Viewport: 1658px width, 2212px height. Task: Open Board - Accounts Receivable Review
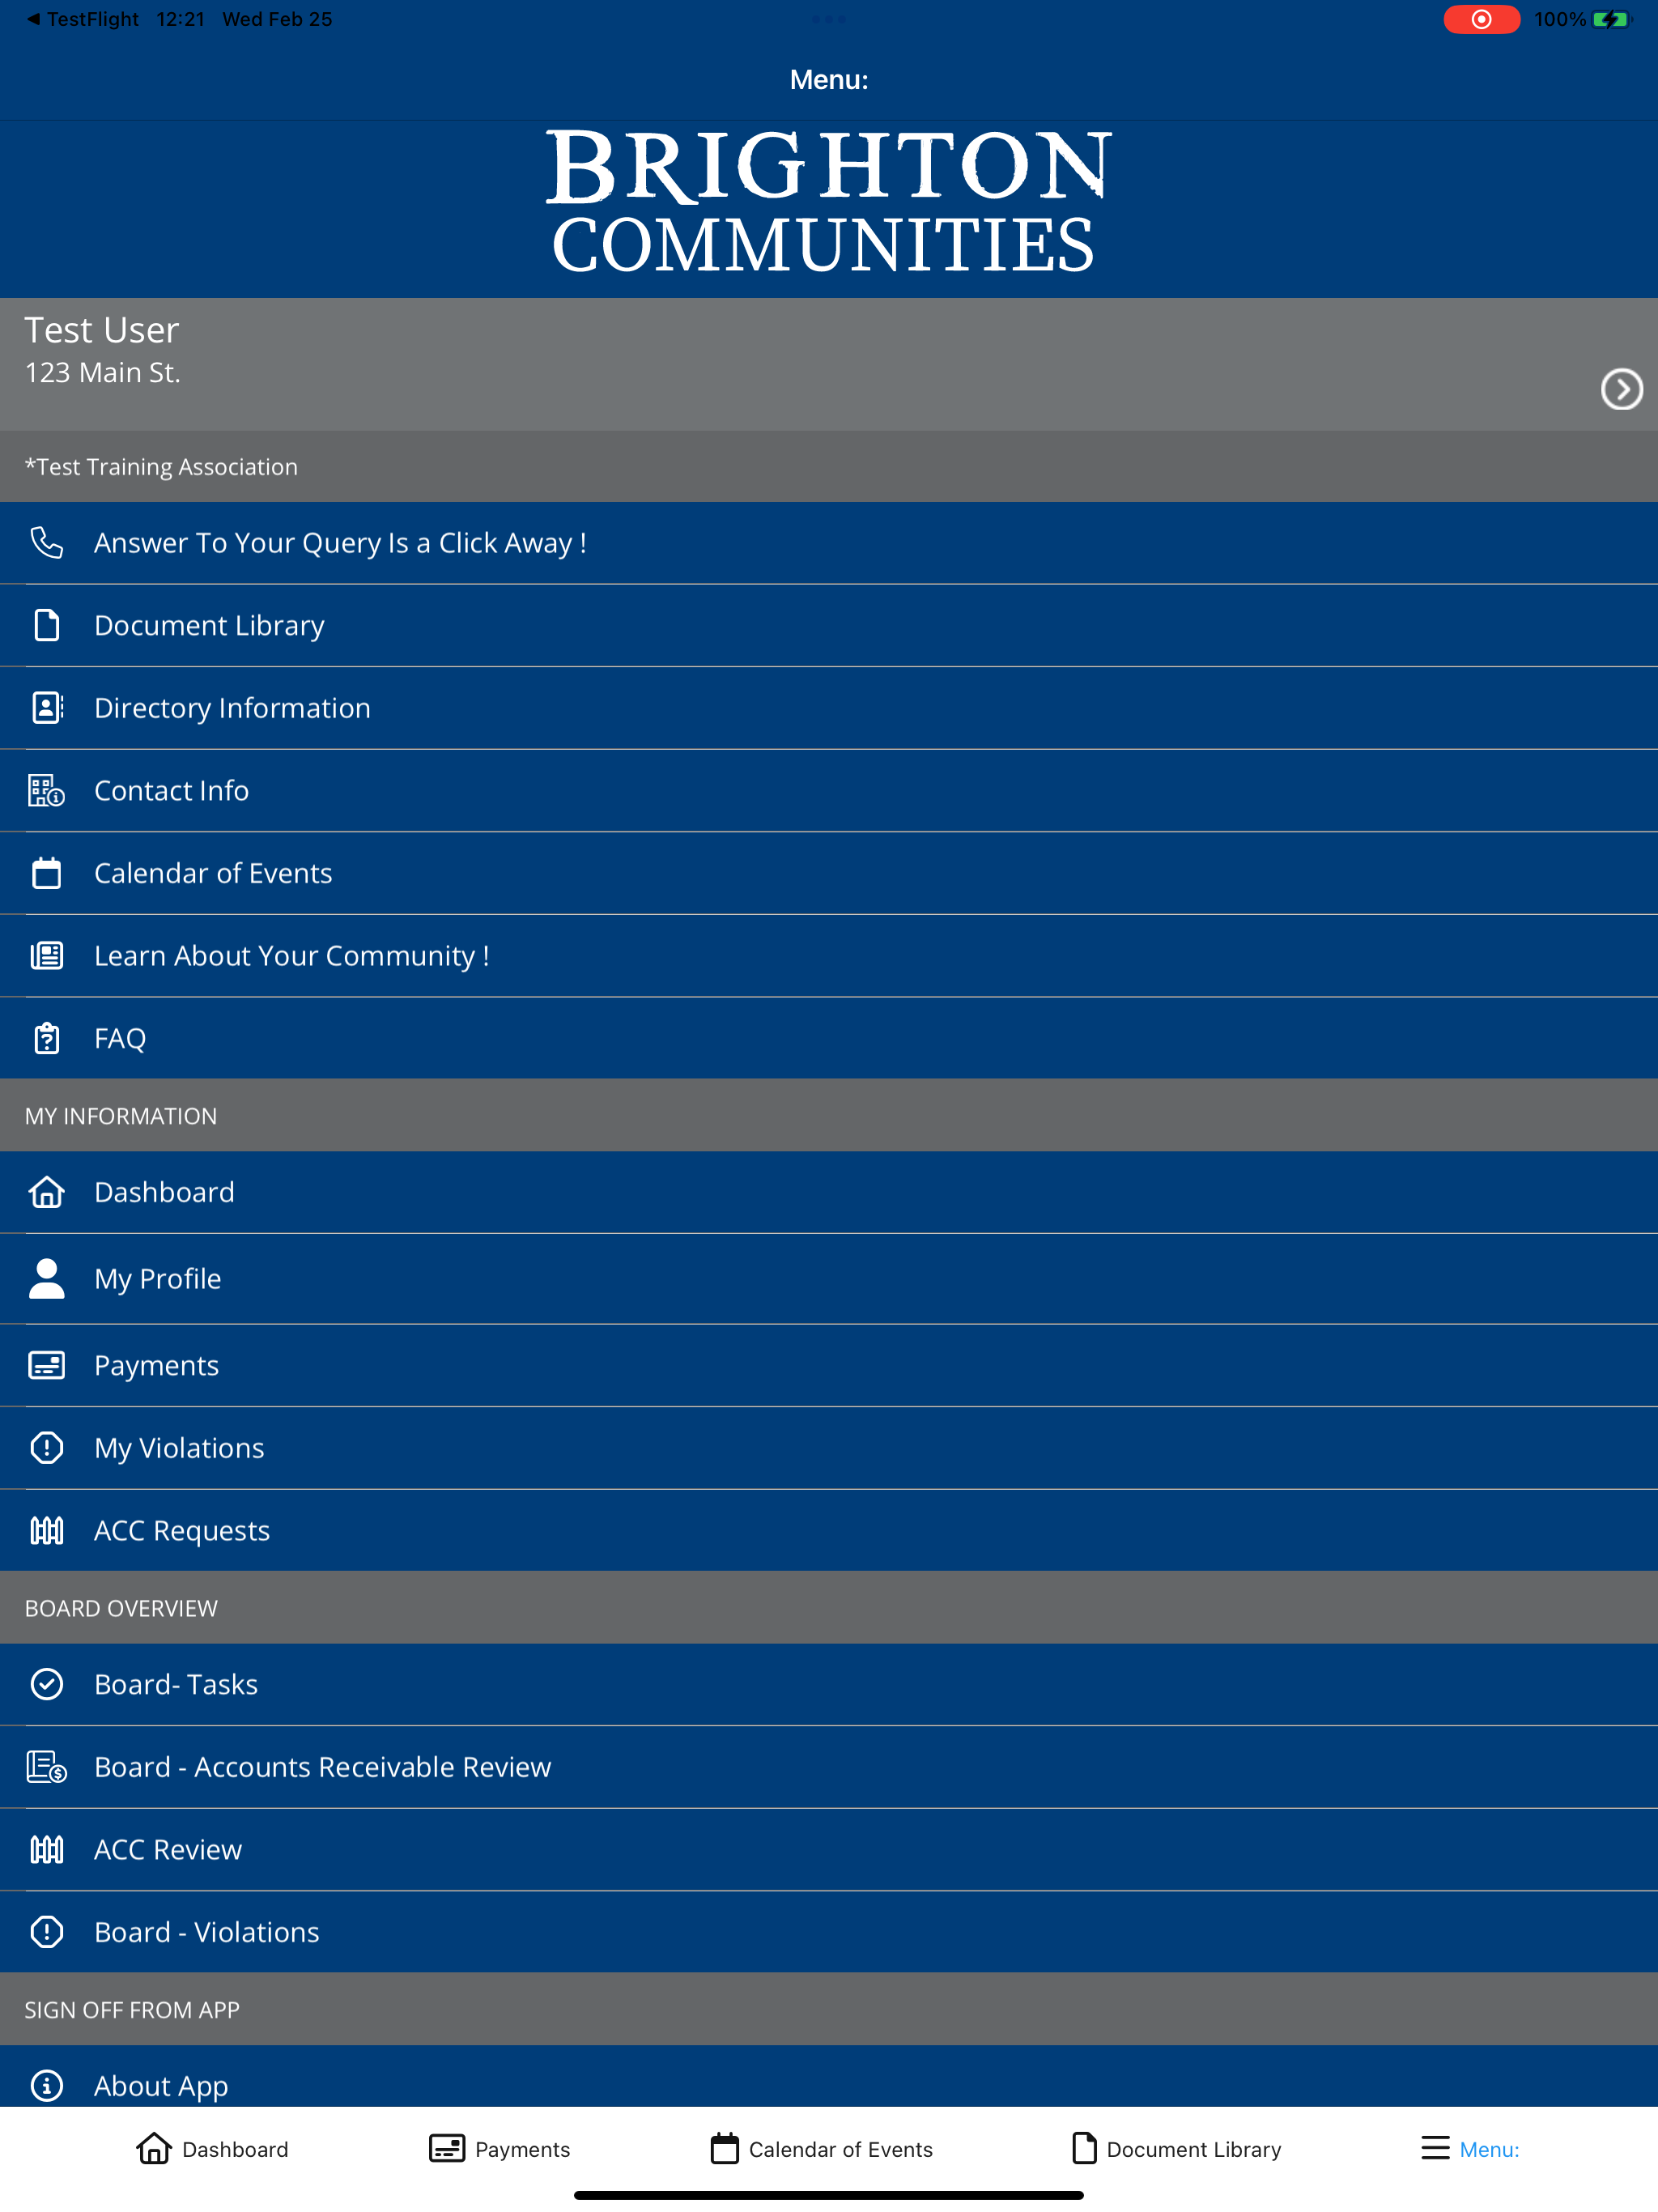tap(829, 1767)
